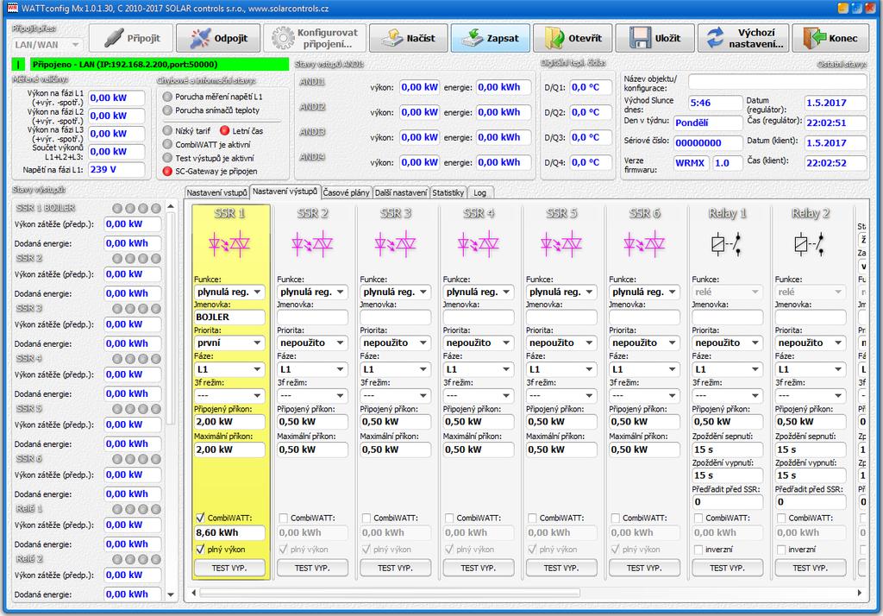
Task: Click CombiWATT je aktivní status indicator
Action: (167, 144)
